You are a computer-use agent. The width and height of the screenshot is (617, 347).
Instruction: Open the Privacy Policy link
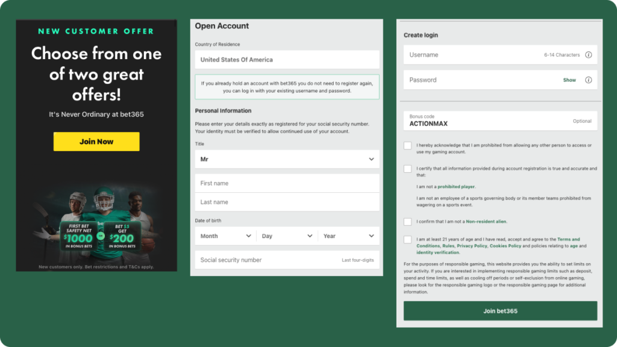472,246
